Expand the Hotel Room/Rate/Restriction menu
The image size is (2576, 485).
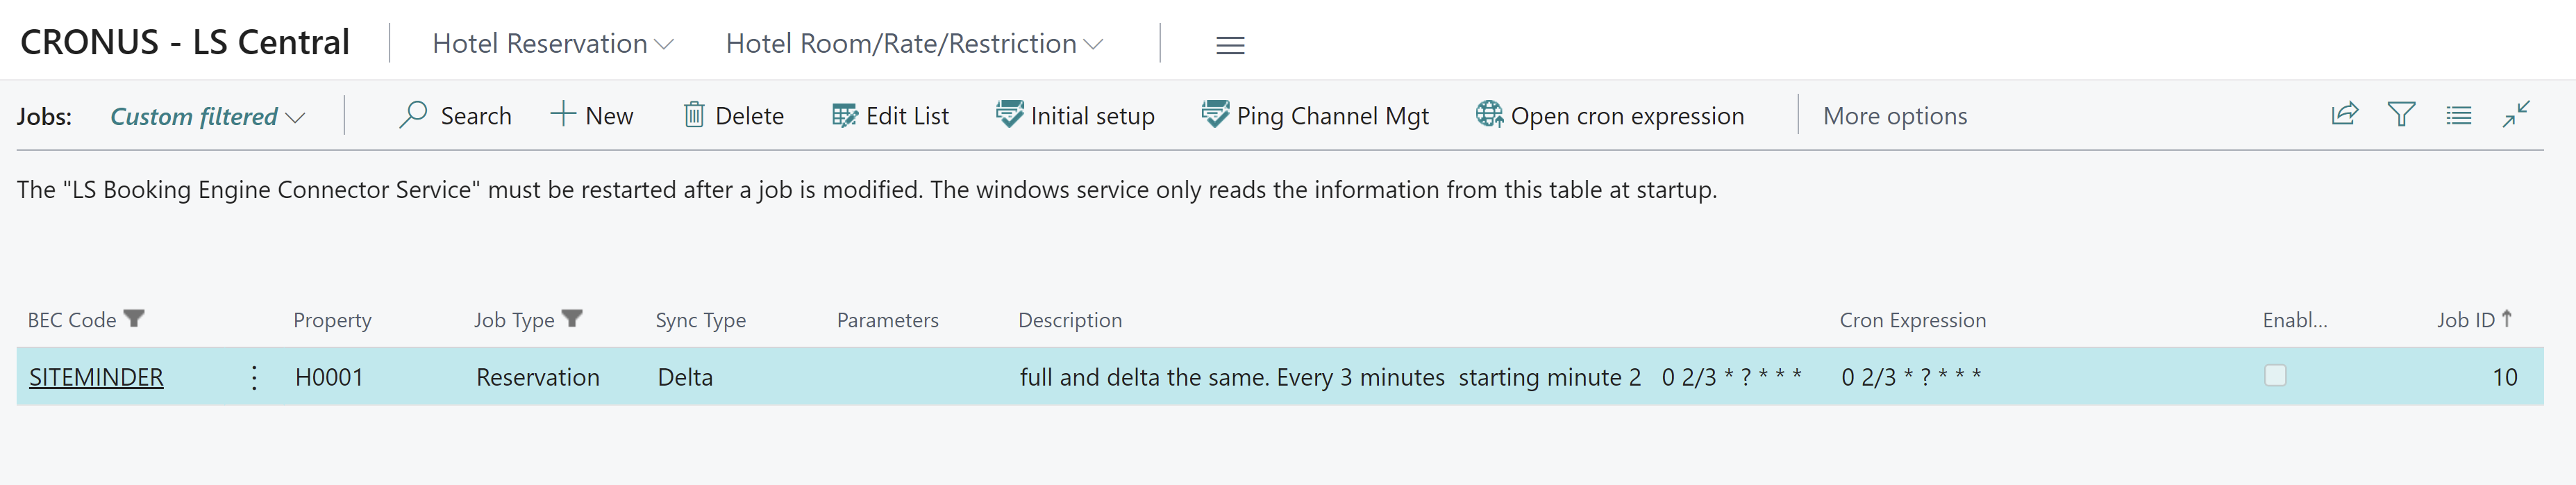click(913, 44)
